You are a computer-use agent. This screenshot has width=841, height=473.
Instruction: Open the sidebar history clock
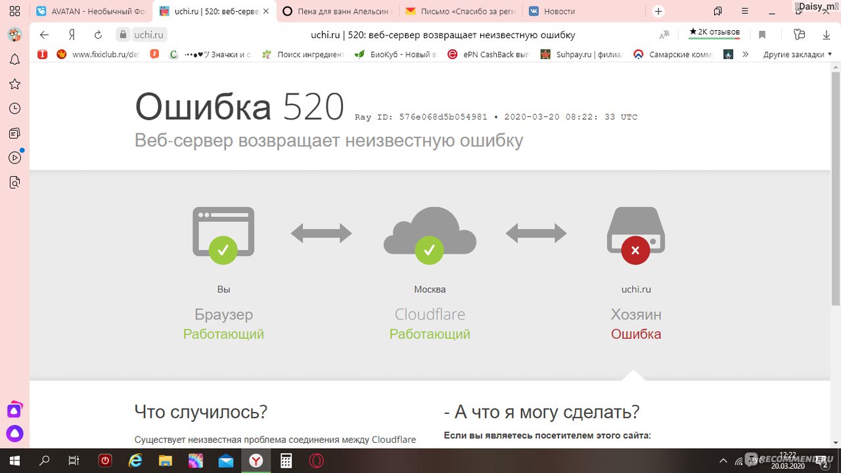point(14,108)
